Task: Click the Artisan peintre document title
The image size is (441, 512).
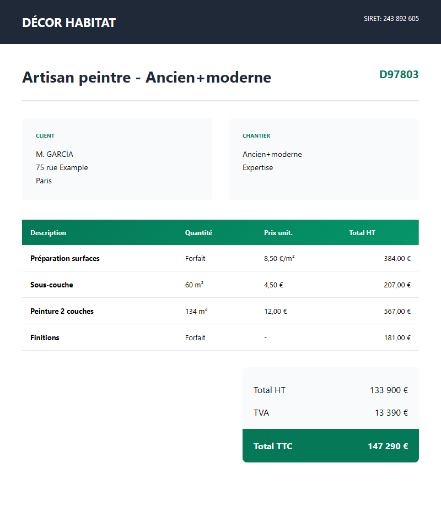Action: point(147,78)
